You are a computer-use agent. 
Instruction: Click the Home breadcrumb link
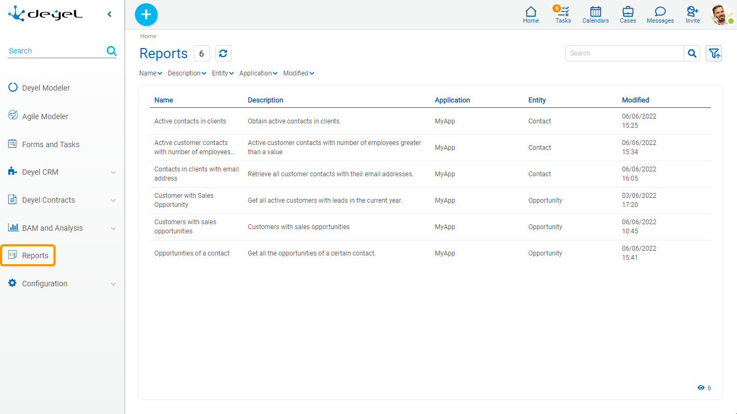[x=148, y=36]
